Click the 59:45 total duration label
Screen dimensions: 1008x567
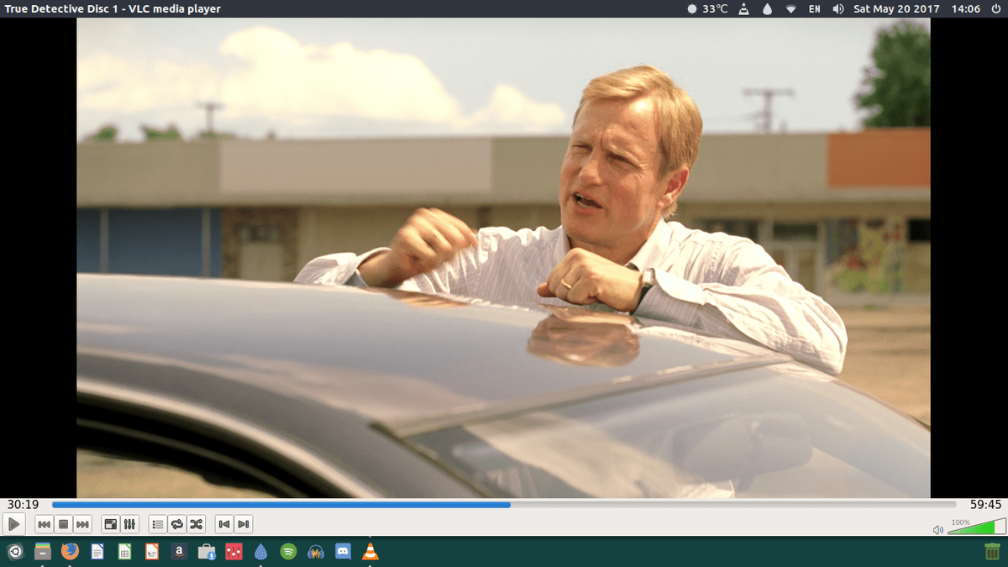985,505
